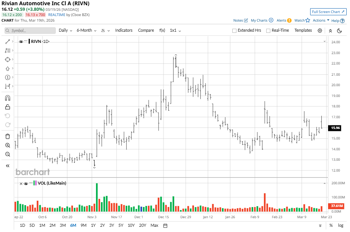
Task: Toggle log scale button
Action: click(341, 226)
